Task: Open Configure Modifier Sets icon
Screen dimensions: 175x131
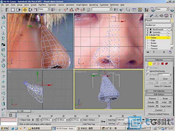Action: 170,52
